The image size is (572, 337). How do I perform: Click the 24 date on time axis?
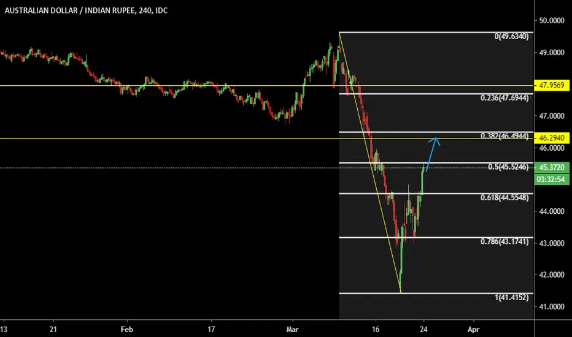coord(423,330)
